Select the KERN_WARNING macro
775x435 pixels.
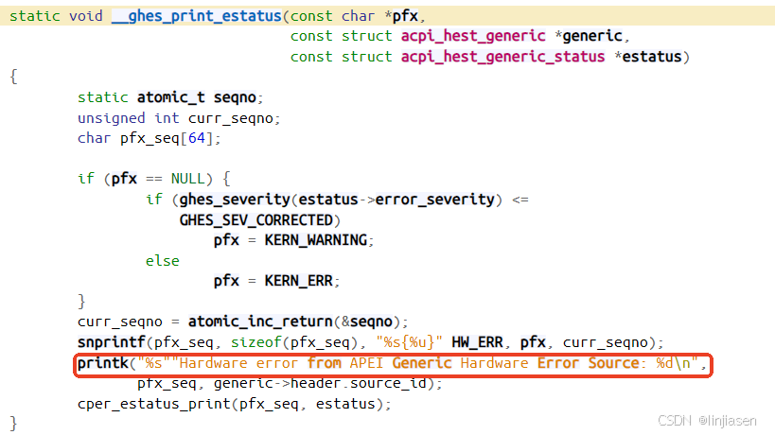316,240
